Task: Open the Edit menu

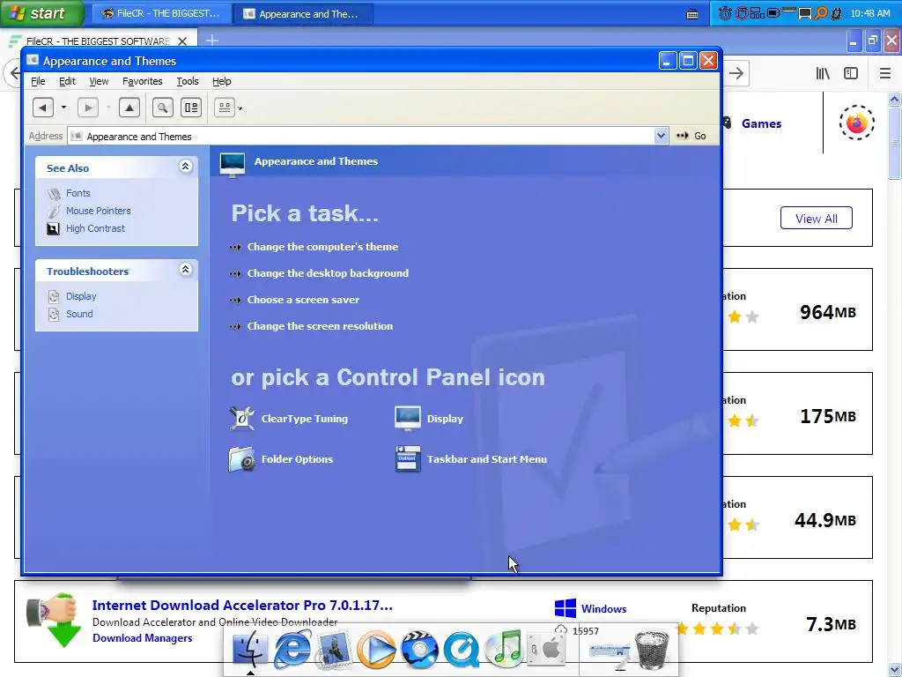Action: click(x=67, y=81)
